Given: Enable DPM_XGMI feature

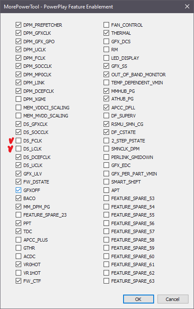Looking at the screenshot, I should pyautogui.click(x=18, y=99).
